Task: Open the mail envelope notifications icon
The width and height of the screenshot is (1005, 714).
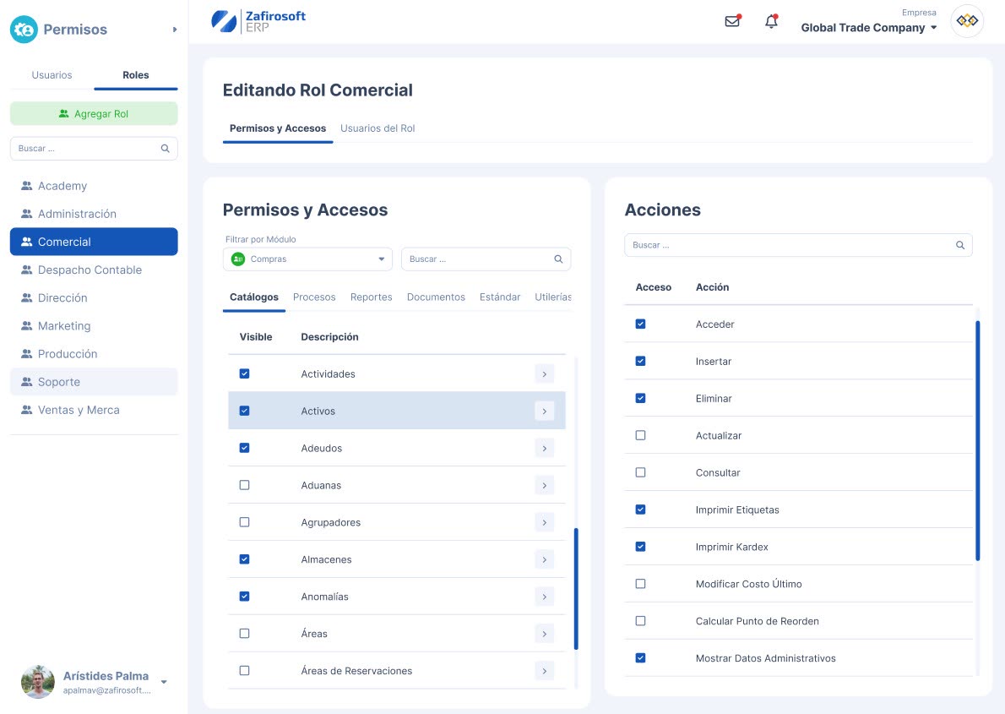Action: click(x=732, y=21)
